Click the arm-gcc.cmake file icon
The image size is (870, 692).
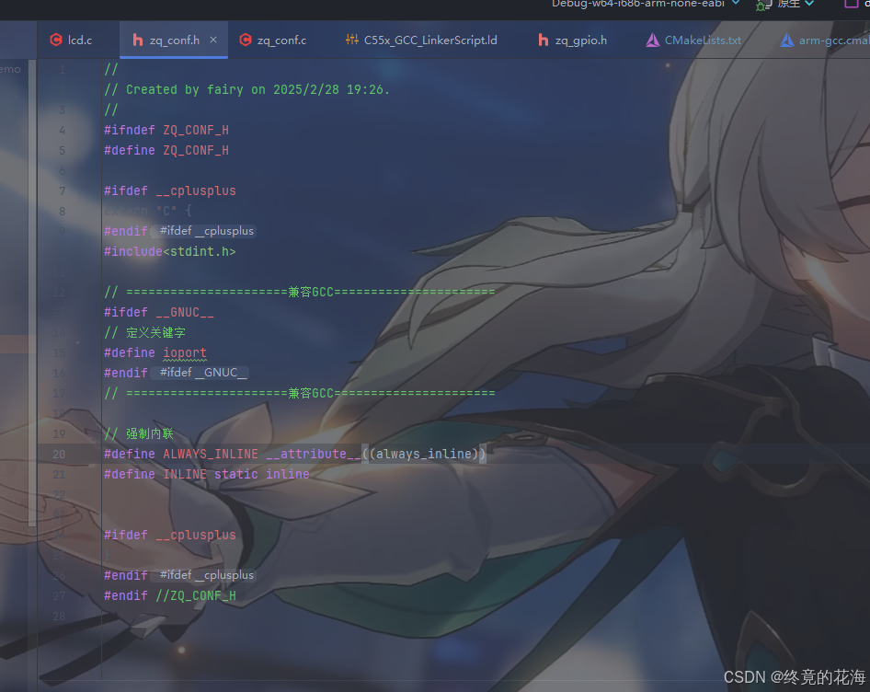point(787,40)
